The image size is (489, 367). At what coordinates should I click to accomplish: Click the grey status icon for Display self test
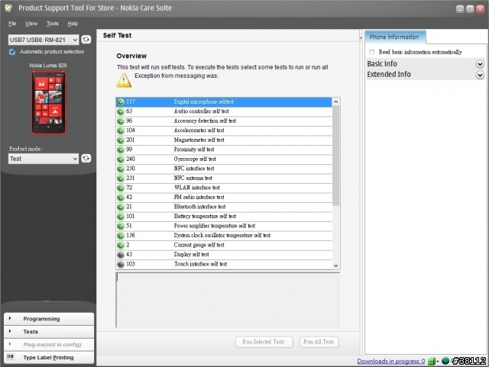click(121, 255)
